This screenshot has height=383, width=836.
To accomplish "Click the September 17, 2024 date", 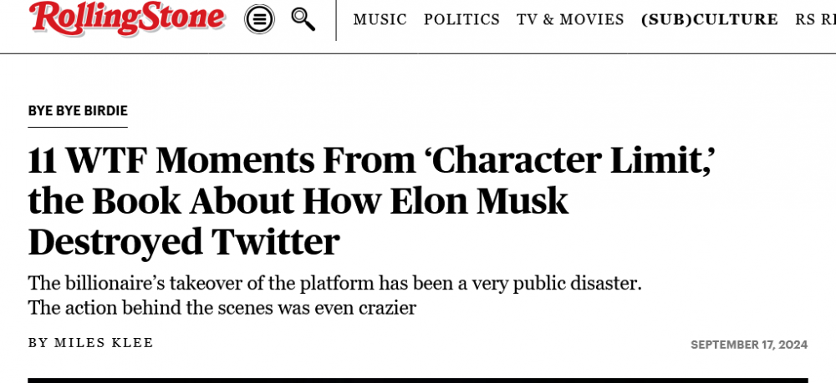I will click(x=749, y=345).
